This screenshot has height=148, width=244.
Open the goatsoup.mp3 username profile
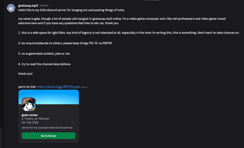point(28,5)
